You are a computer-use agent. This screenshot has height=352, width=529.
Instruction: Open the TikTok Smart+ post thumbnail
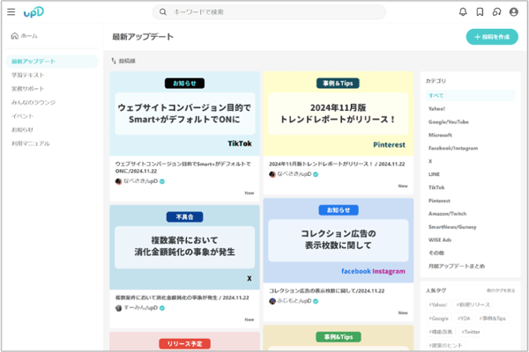pos(184,114)
